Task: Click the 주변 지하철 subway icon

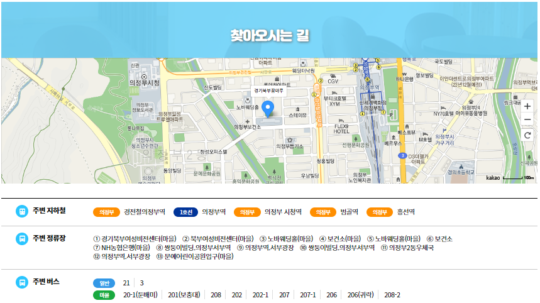Action: pos(22,212)
